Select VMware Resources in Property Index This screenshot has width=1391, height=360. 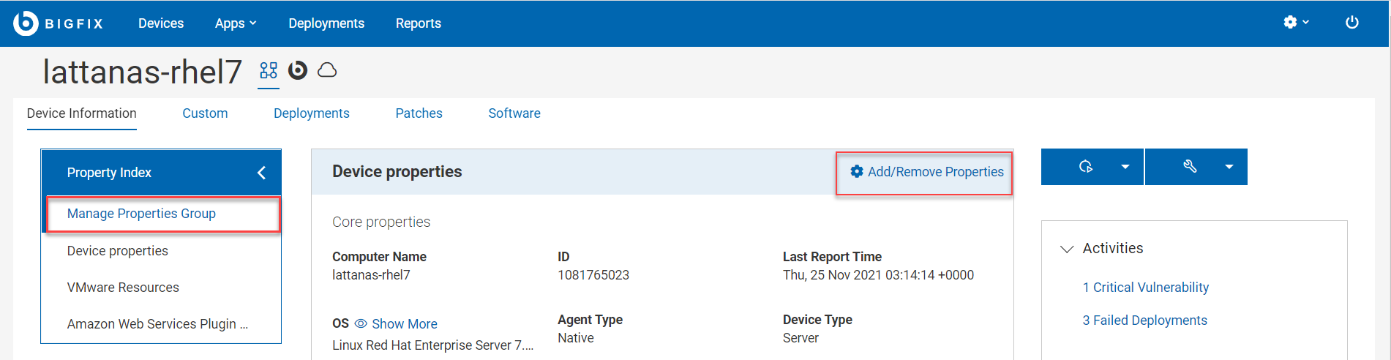coord(123,288)
